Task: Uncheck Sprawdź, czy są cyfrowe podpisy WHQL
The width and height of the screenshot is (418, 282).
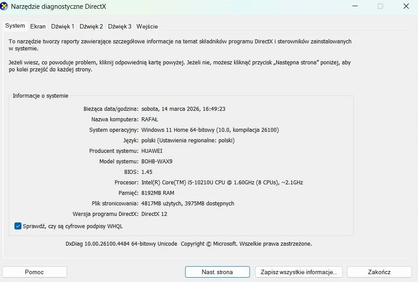Action: (x=18, y=226)
